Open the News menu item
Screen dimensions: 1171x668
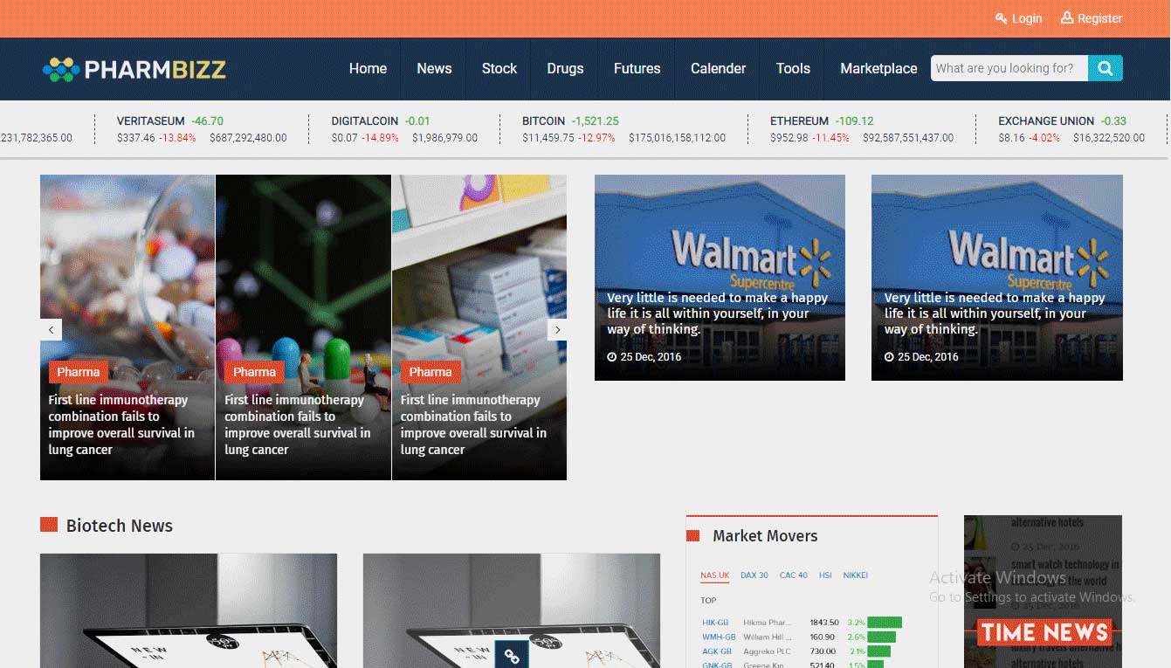pos(434,69)
